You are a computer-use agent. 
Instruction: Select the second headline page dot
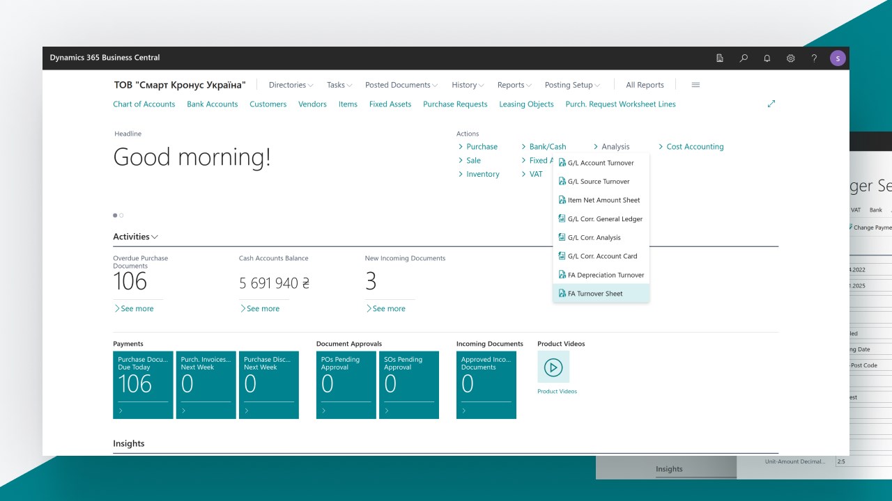coord(121,216)
